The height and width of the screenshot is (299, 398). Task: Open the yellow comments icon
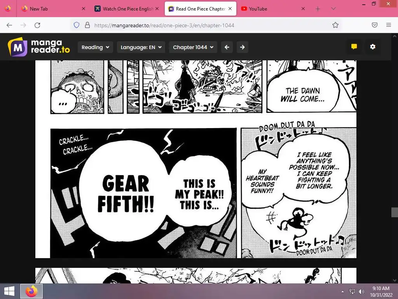[354, 47]
